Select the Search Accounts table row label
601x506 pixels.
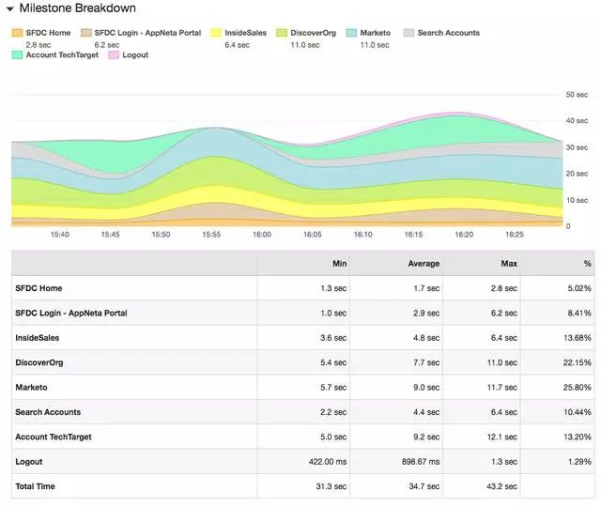[48, 412]
